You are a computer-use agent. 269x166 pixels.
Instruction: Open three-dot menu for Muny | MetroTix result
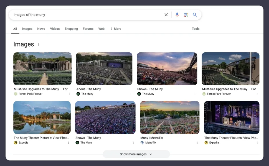pos(197,143)
